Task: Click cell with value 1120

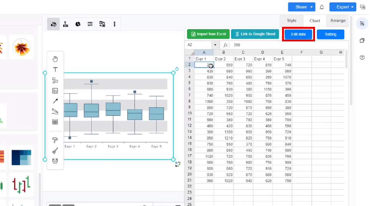Action: [x=204, y=156]
